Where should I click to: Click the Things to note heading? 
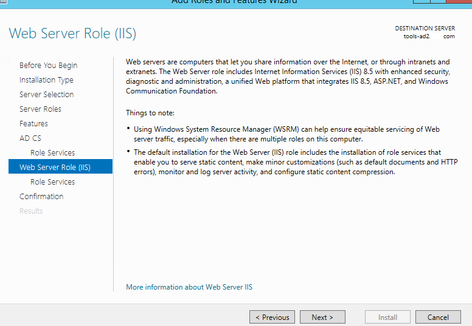click(x=150, y=113)
